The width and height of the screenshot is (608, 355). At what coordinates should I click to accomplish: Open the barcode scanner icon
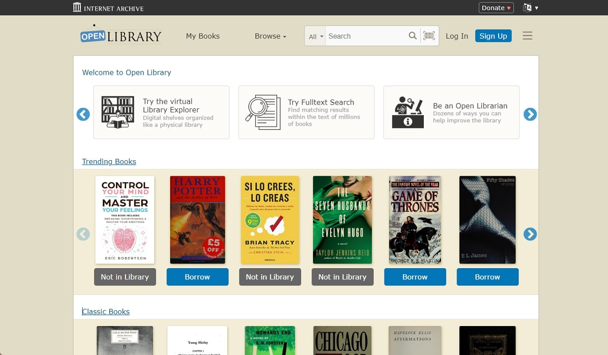tap(429, 36)
